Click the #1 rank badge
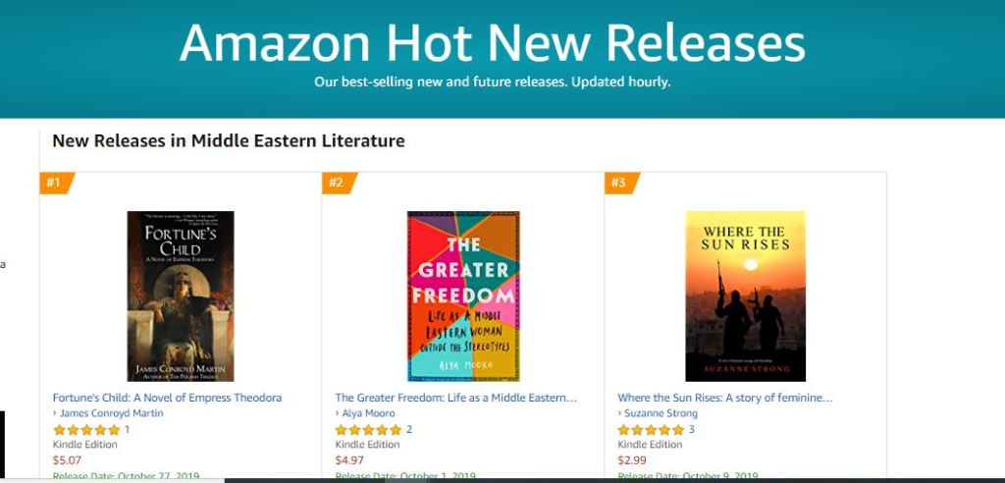 (x=55, y=183)
